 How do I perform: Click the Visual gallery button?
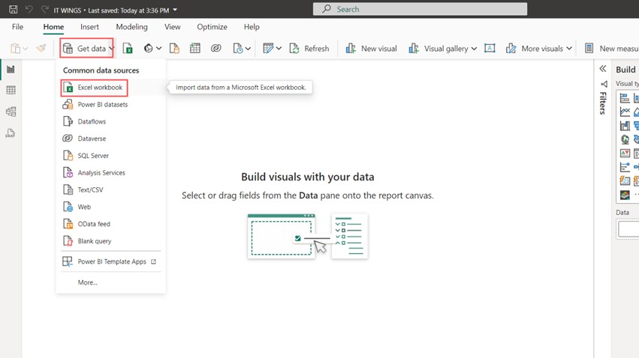tap(438, 49)
